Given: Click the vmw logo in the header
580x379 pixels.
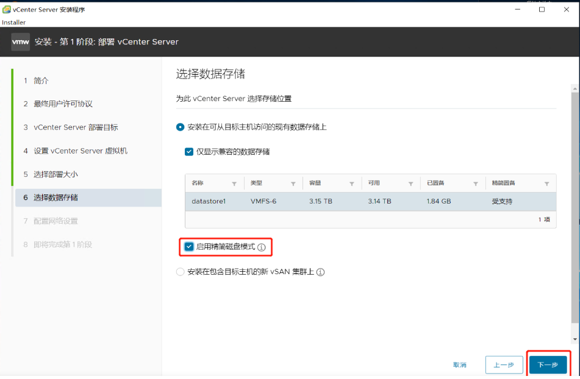Looking at the screenshot, I should pyautogui.click(x=20, y=42).
